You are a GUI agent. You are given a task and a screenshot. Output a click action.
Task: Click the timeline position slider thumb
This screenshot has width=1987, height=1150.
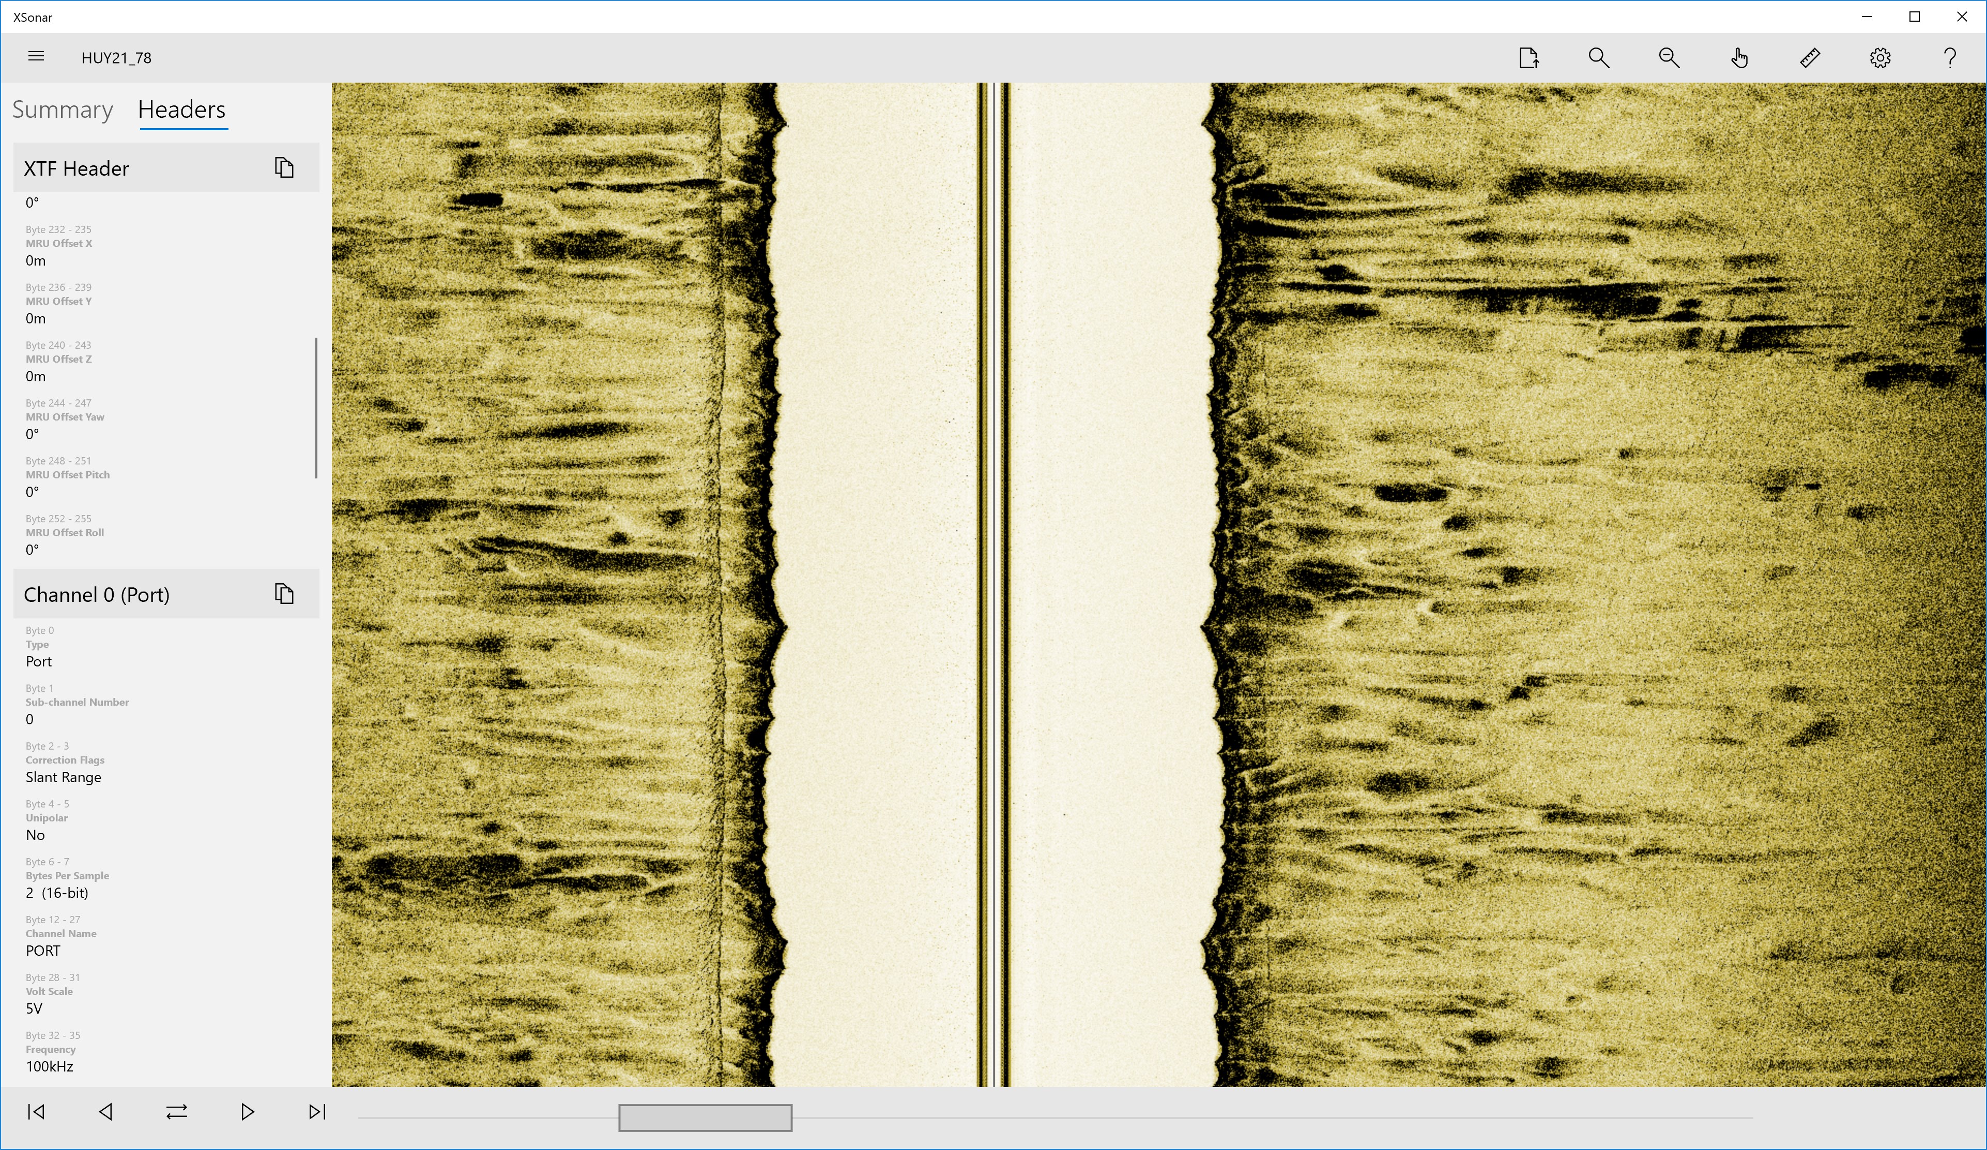click(705, 1117)
